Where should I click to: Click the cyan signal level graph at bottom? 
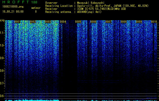[x=81, y=100]
